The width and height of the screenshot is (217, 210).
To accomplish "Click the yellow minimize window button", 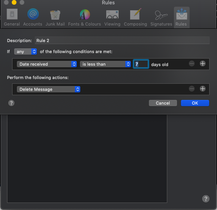I will 14,2.
